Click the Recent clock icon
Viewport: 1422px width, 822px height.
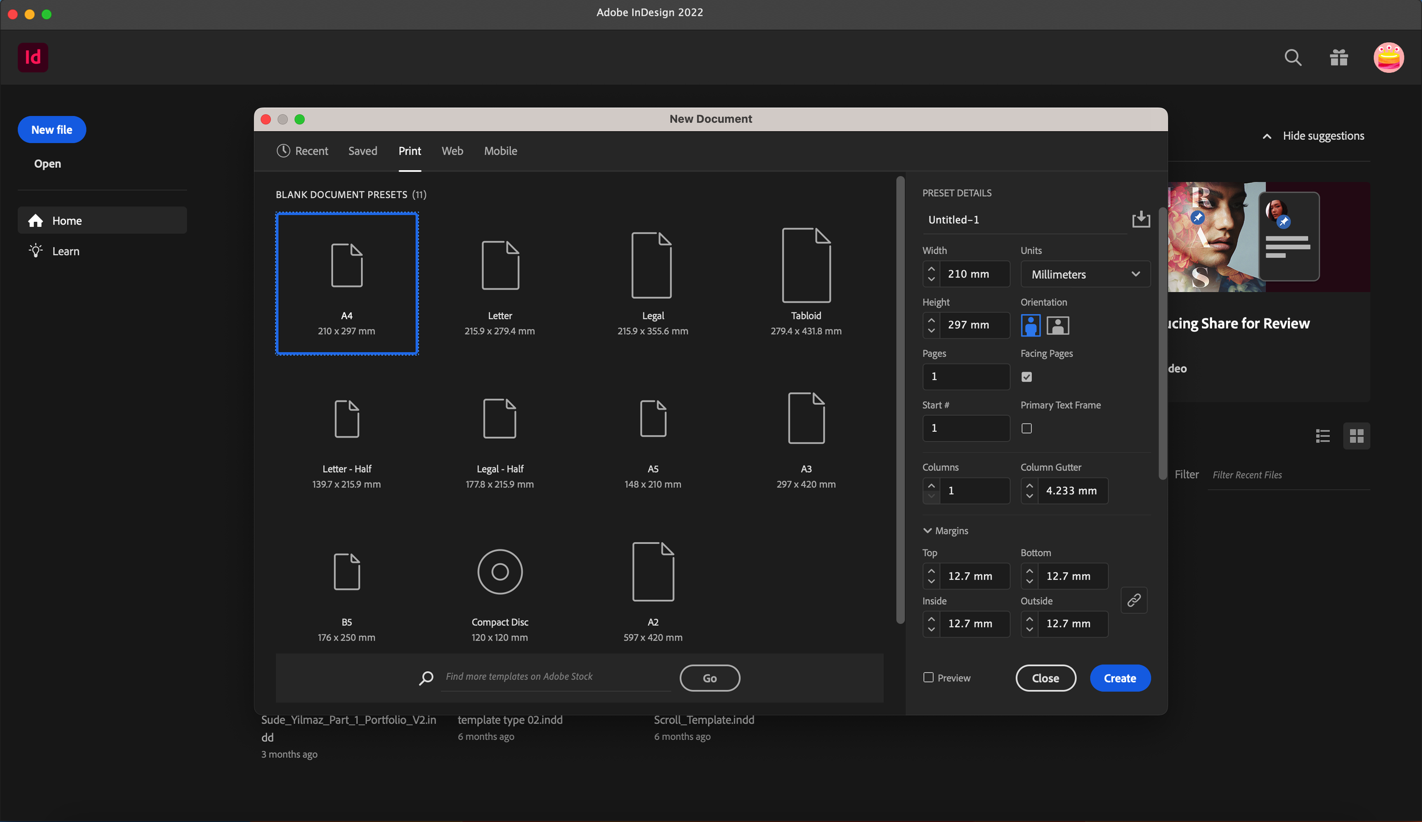pyautogui.click(x=283, y=151)
